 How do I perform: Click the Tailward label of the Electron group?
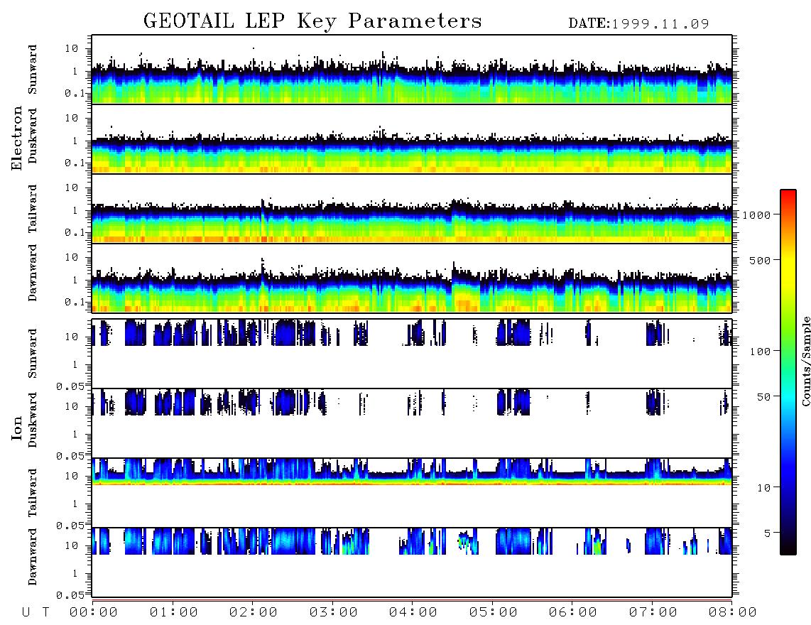tap(33, 209)
